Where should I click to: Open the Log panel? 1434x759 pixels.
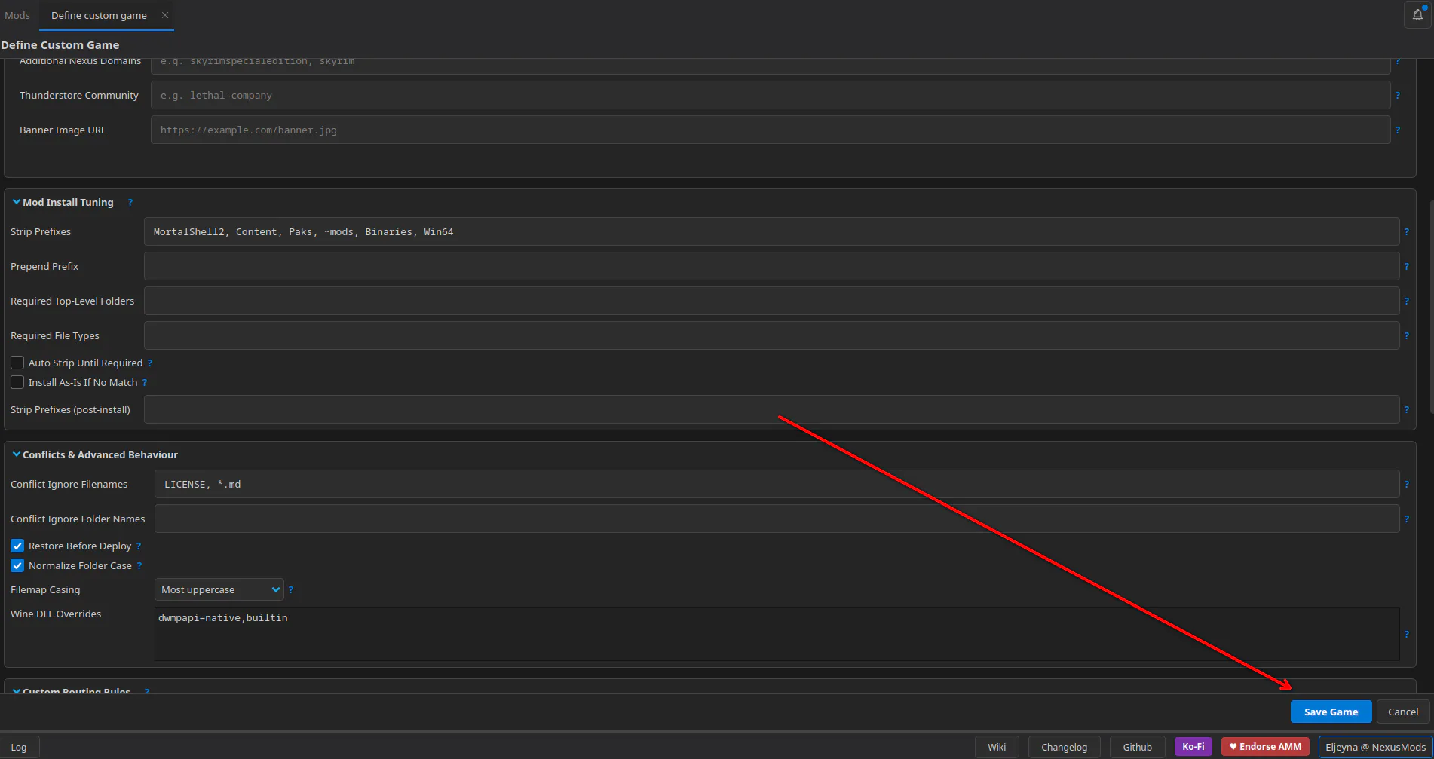(x=19, y=748)
